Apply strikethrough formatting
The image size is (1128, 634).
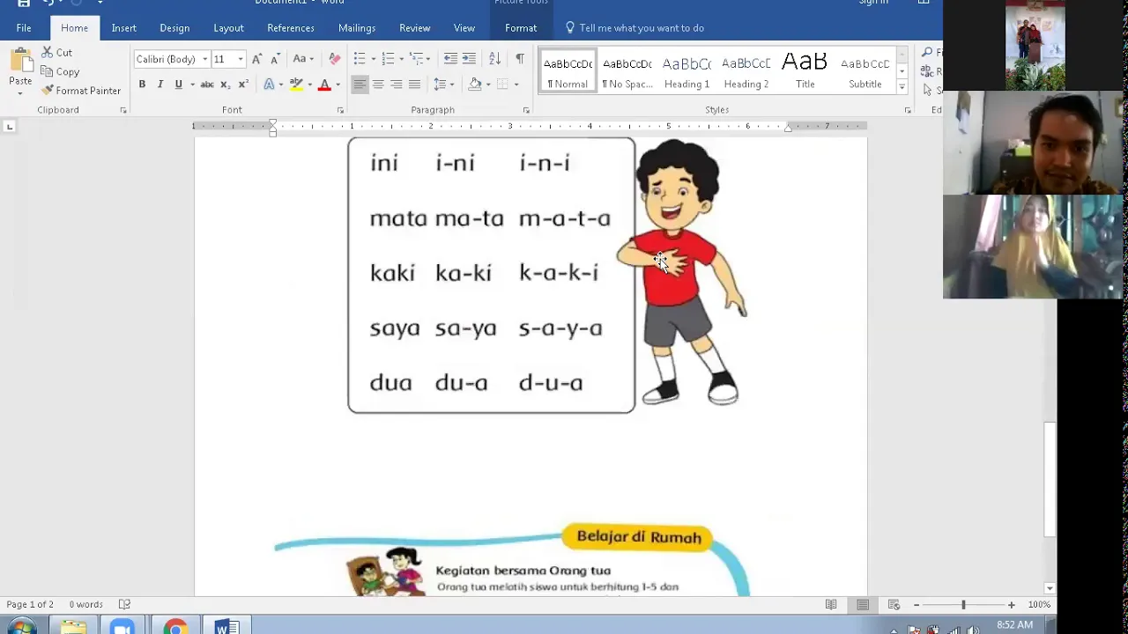tap(207, 85)
